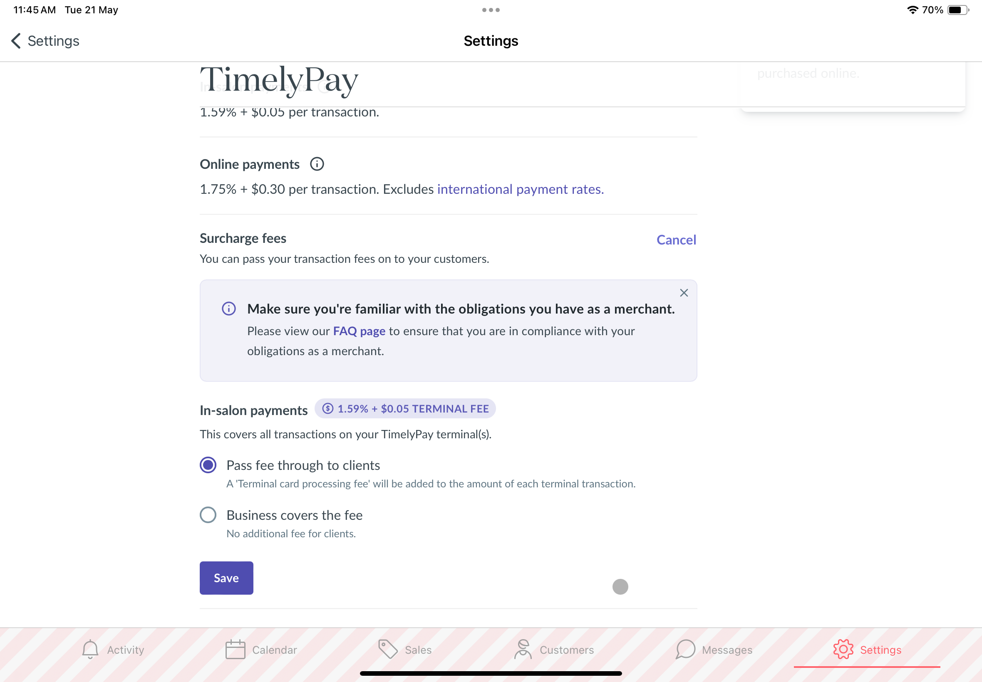982x682 pixels.
Task: Open international payment rates link
Action: point(519,188)
